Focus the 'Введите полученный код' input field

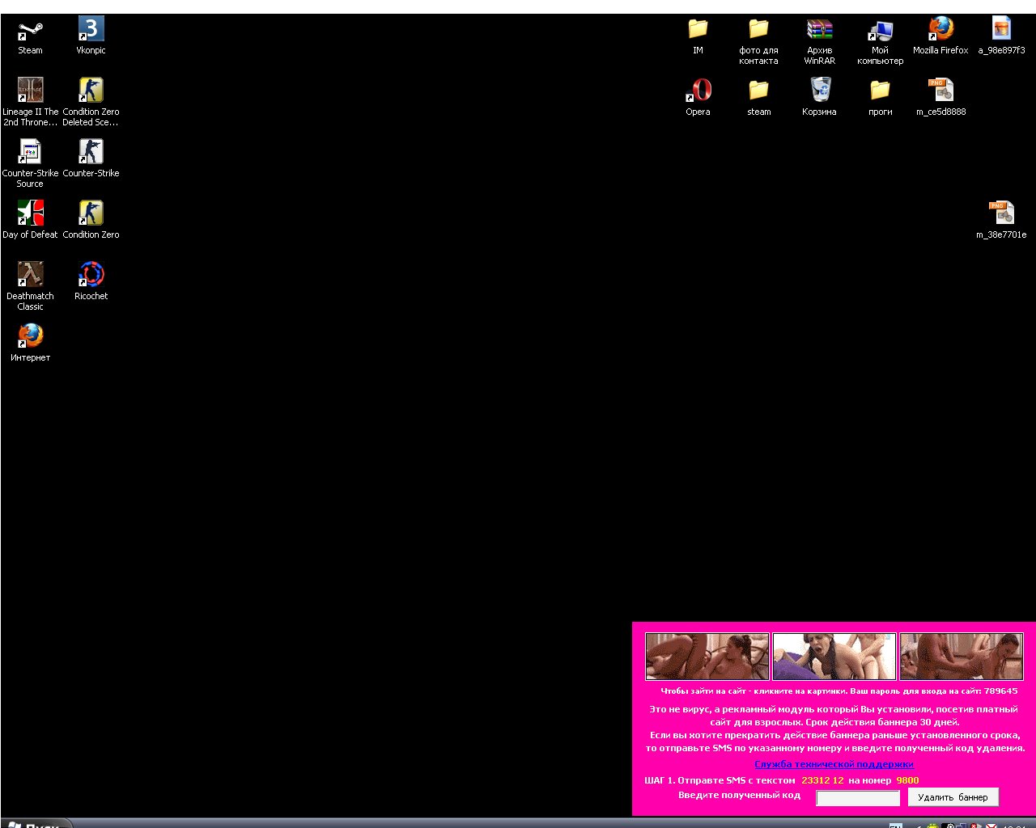tap(858, 798)
